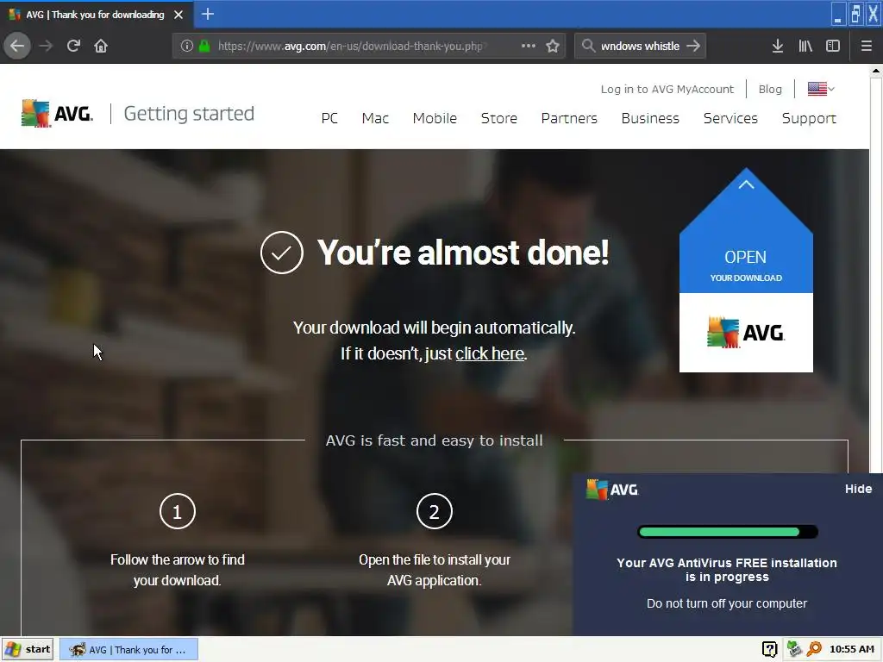
Task: Submit search with the arrow button
Action: [693, 46]
